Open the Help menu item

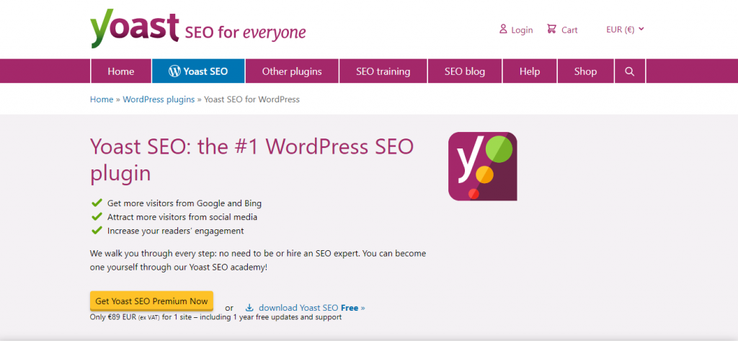click(x=530, y=71)
